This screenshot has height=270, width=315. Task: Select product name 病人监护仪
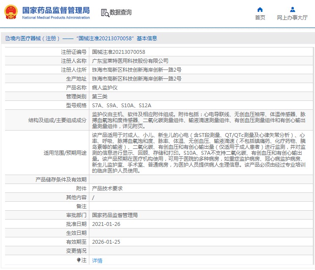(x=105, y=87)
